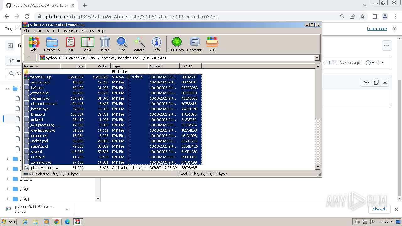
Task: Open GitHub more options (three dots)
Action: (387, 46)
